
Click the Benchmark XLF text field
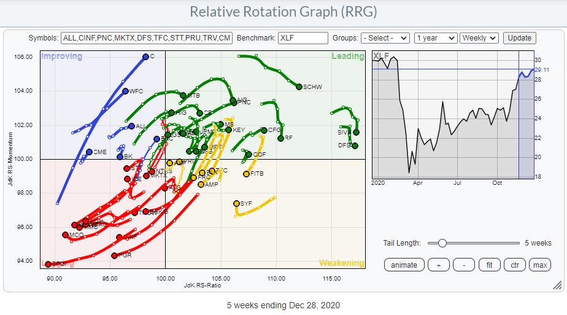(303, 38)
